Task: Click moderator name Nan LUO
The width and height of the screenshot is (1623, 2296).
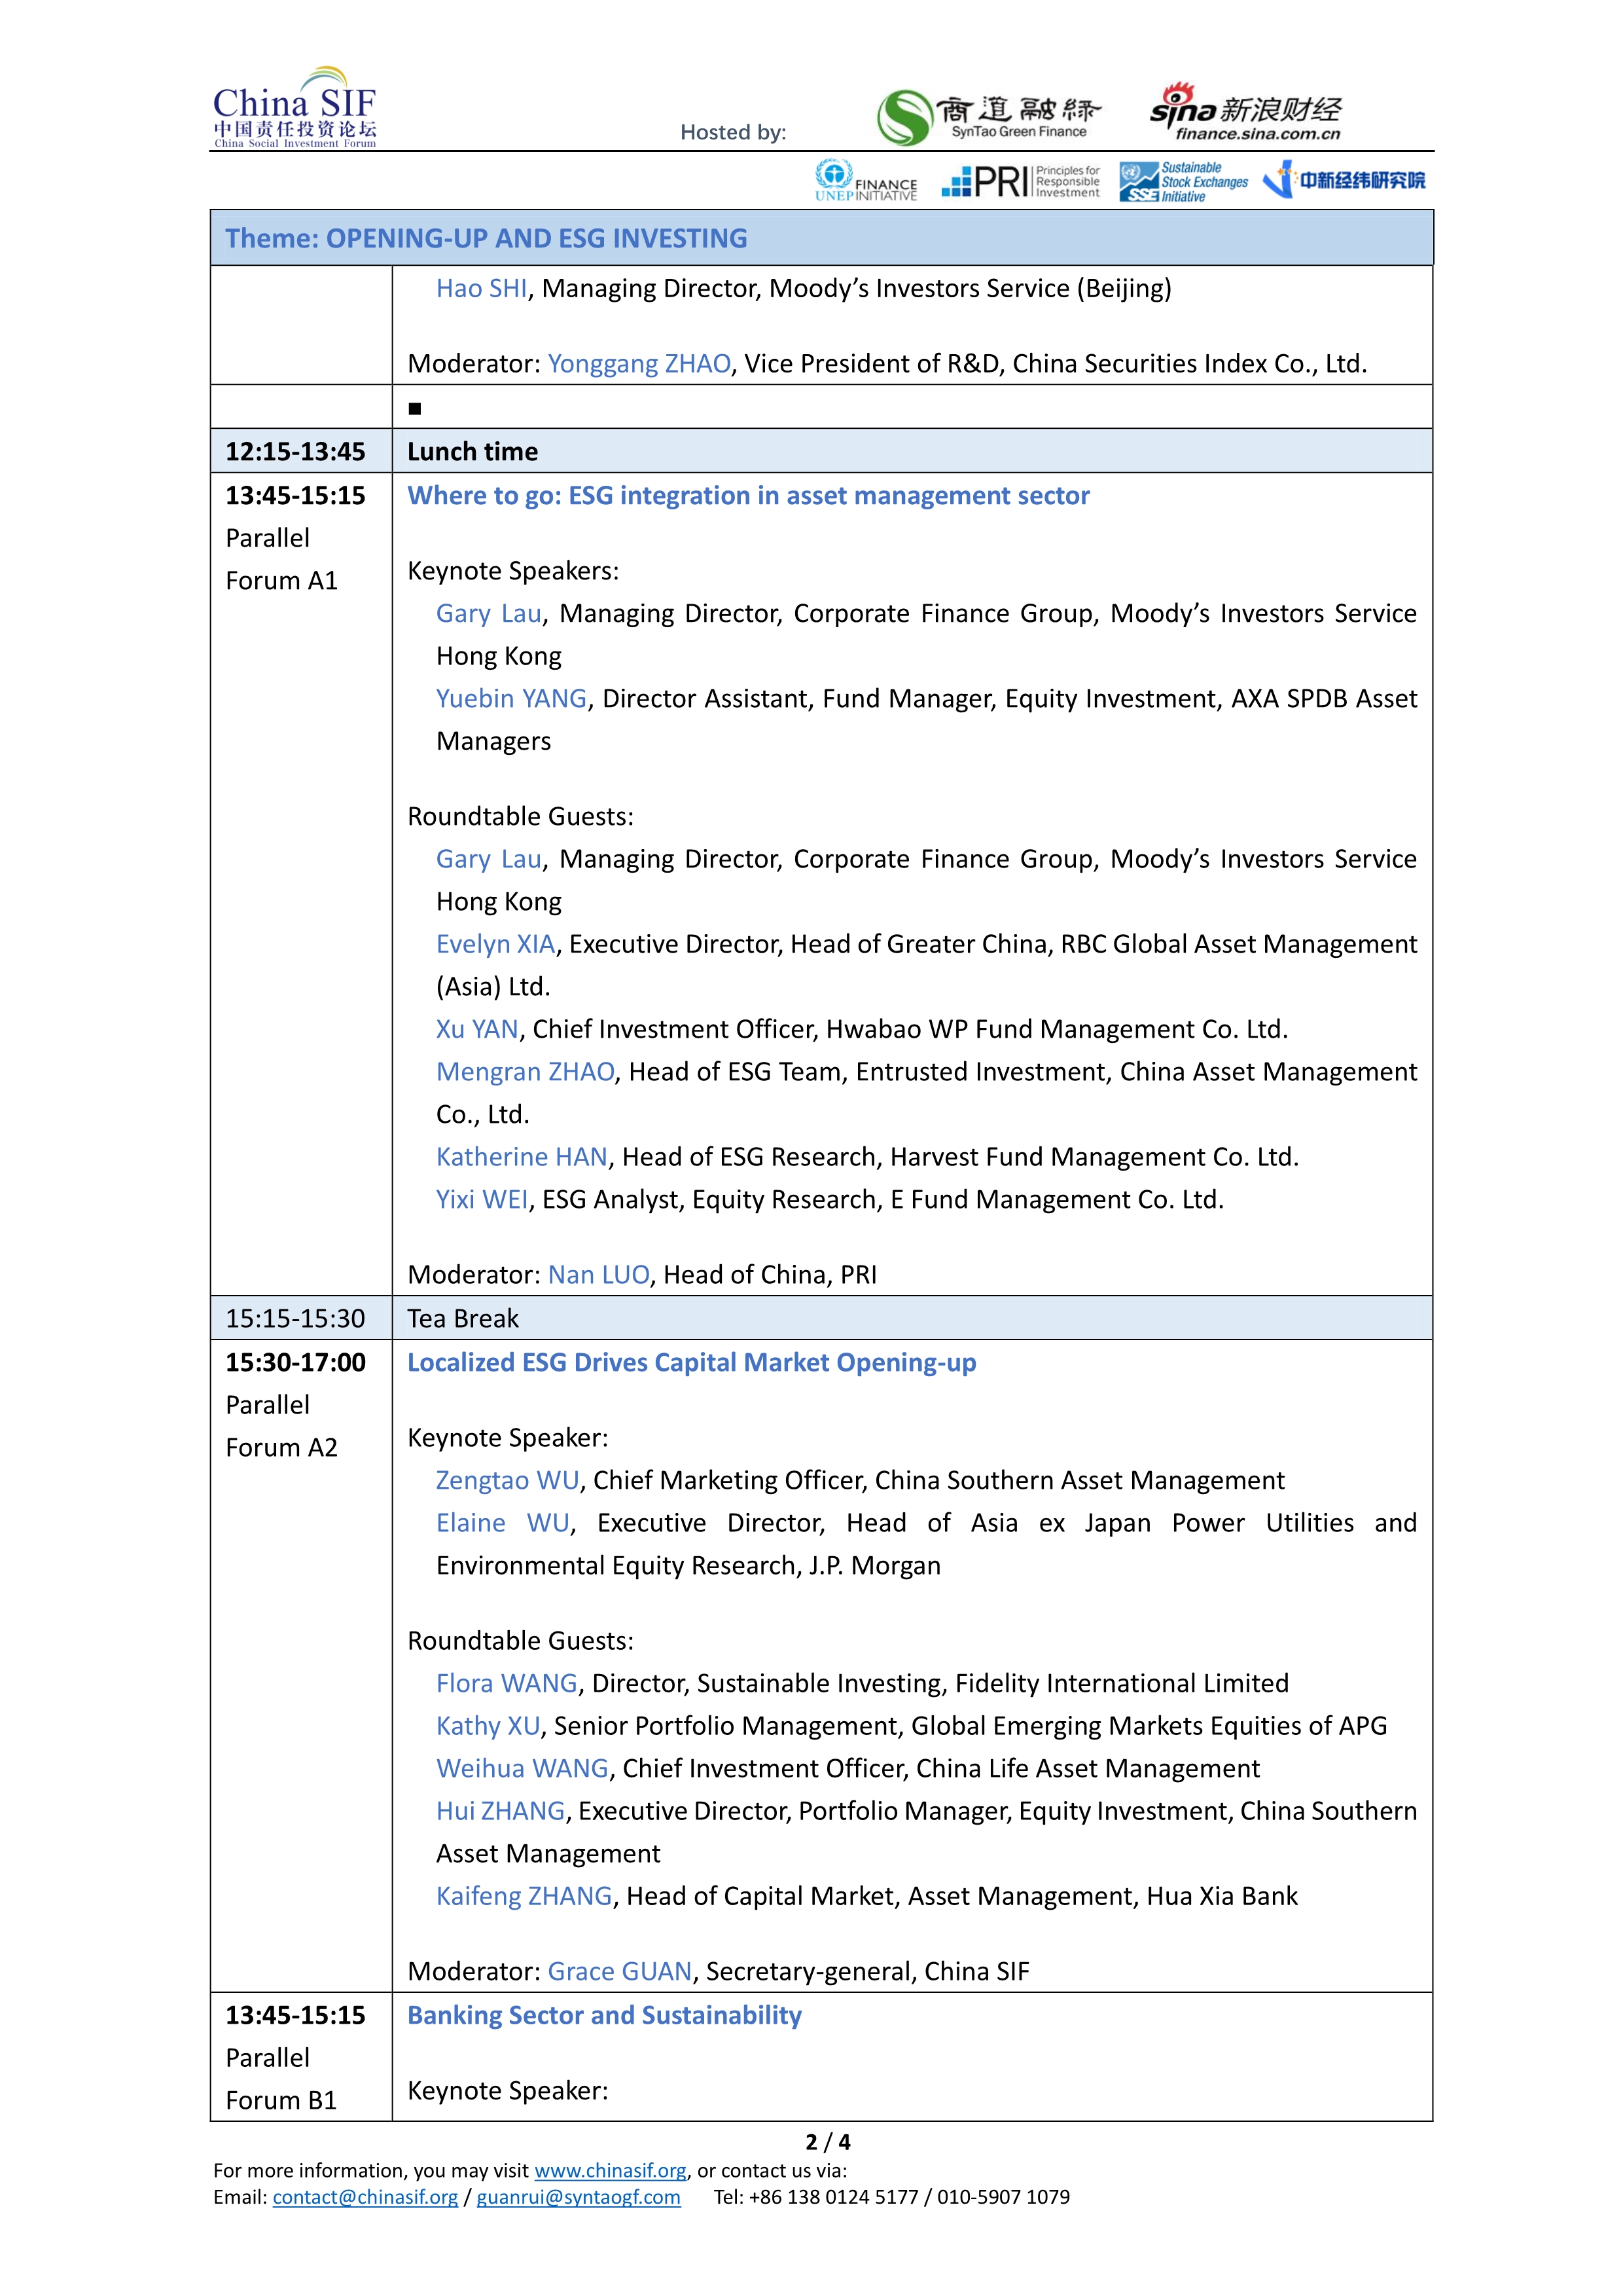Action: point(597,1275)
